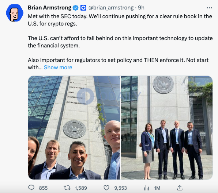Click the retweet arrows icon
218x193 pixels.
coord(67,188)
